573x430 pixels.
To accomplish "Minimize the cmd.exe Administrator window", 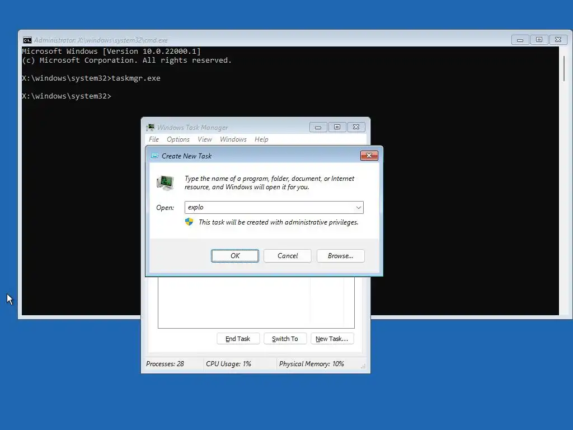I will pyautogui.click(x=520, y=40).
